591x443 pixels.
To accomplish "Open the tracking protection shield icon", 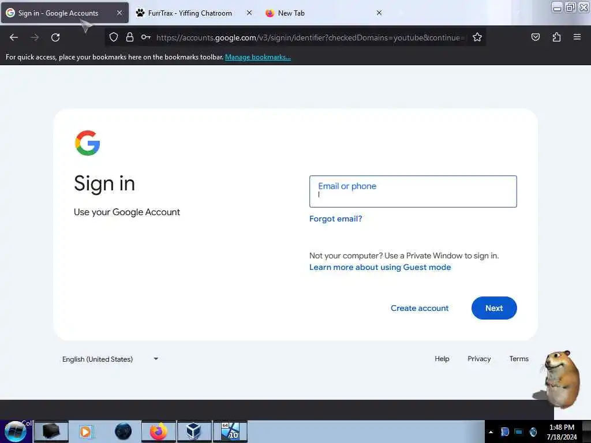I will 114,37.
